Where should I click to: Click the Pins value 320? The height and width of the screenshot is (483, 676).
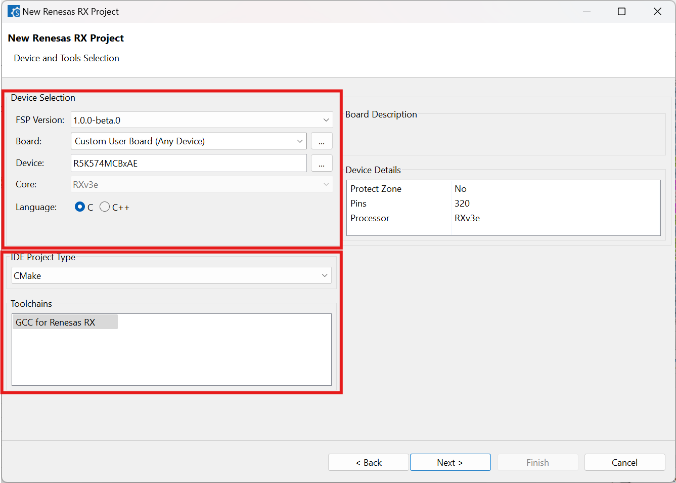click(x=462, y=204)
